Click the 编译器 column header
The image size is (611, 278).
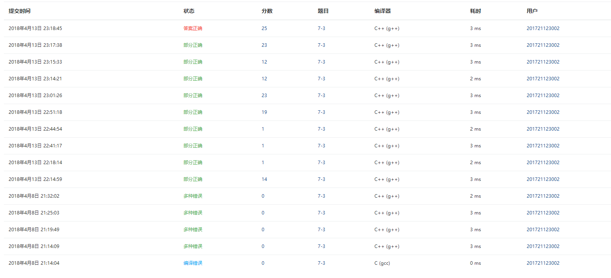(383, 11)
